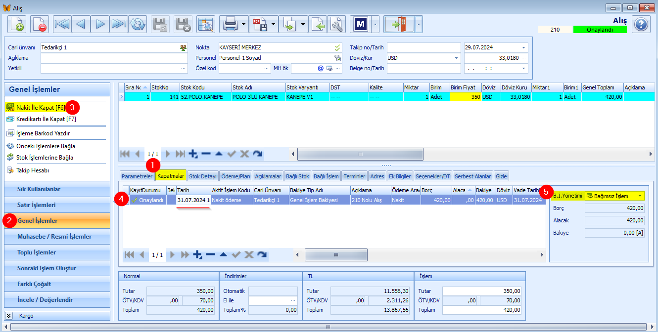This screenshot has width=658, height=332.
Task: Click the blue M icon button
Action: point(360,24)
